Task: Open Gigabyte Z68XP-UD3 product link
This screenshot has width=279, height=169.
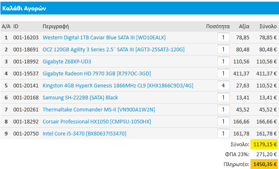Action: pos(67,62)
